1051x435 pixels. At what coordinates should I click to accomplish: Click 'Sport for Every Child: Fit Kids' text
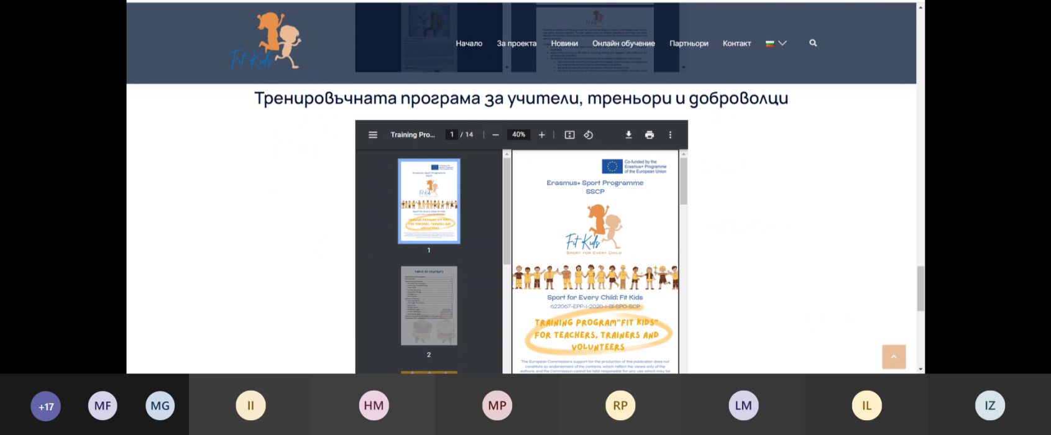(595, 298)
